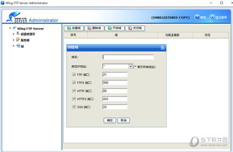The image size is (233, 152).
Task: Click the 取消 (Cancel) button
Action: [x=123, y=120]
